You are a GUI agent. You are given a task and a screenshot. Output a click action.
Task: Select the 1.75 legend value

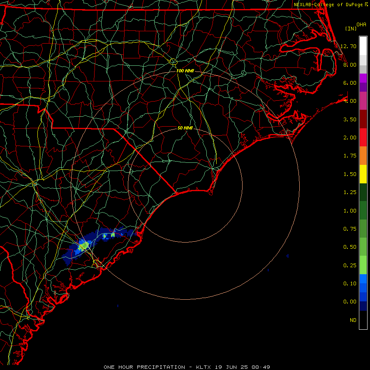[x=350, y=156]
